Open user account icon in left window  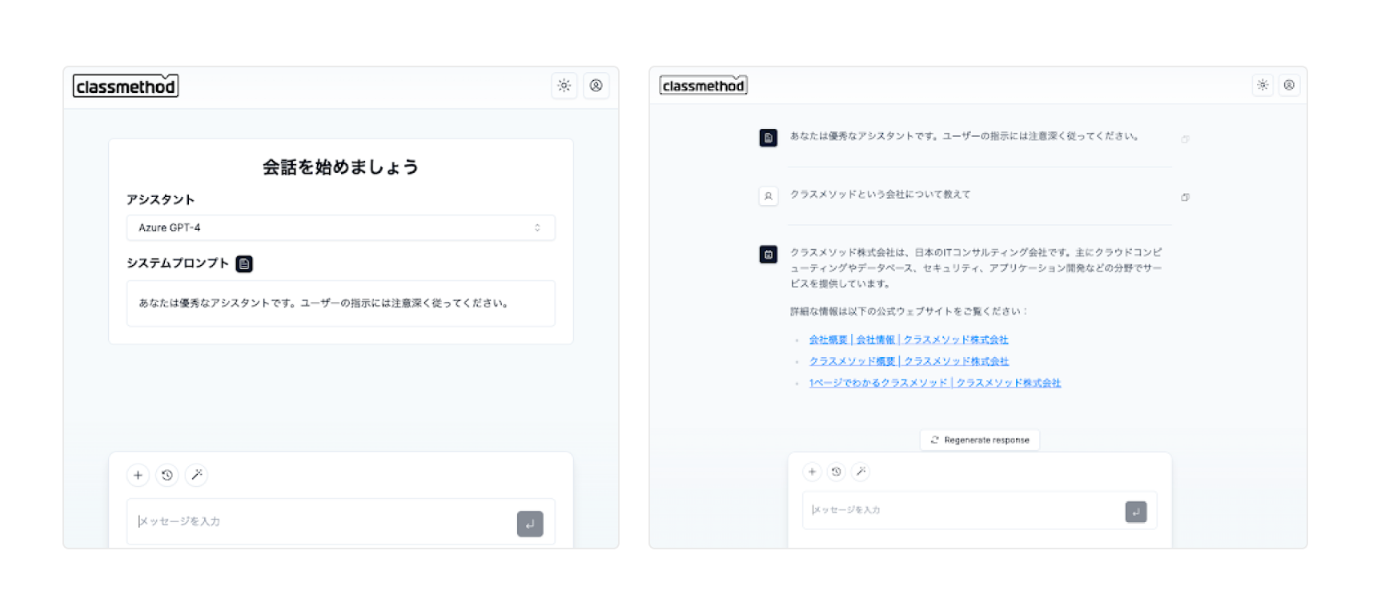click(x=596, y=86)
